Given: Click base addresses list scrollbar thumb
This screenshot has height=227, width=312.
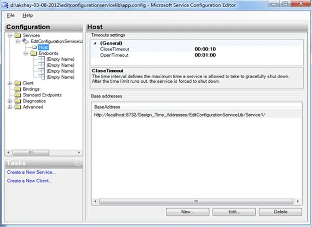Looking at the screenshot, I should (x=196, y=201).
